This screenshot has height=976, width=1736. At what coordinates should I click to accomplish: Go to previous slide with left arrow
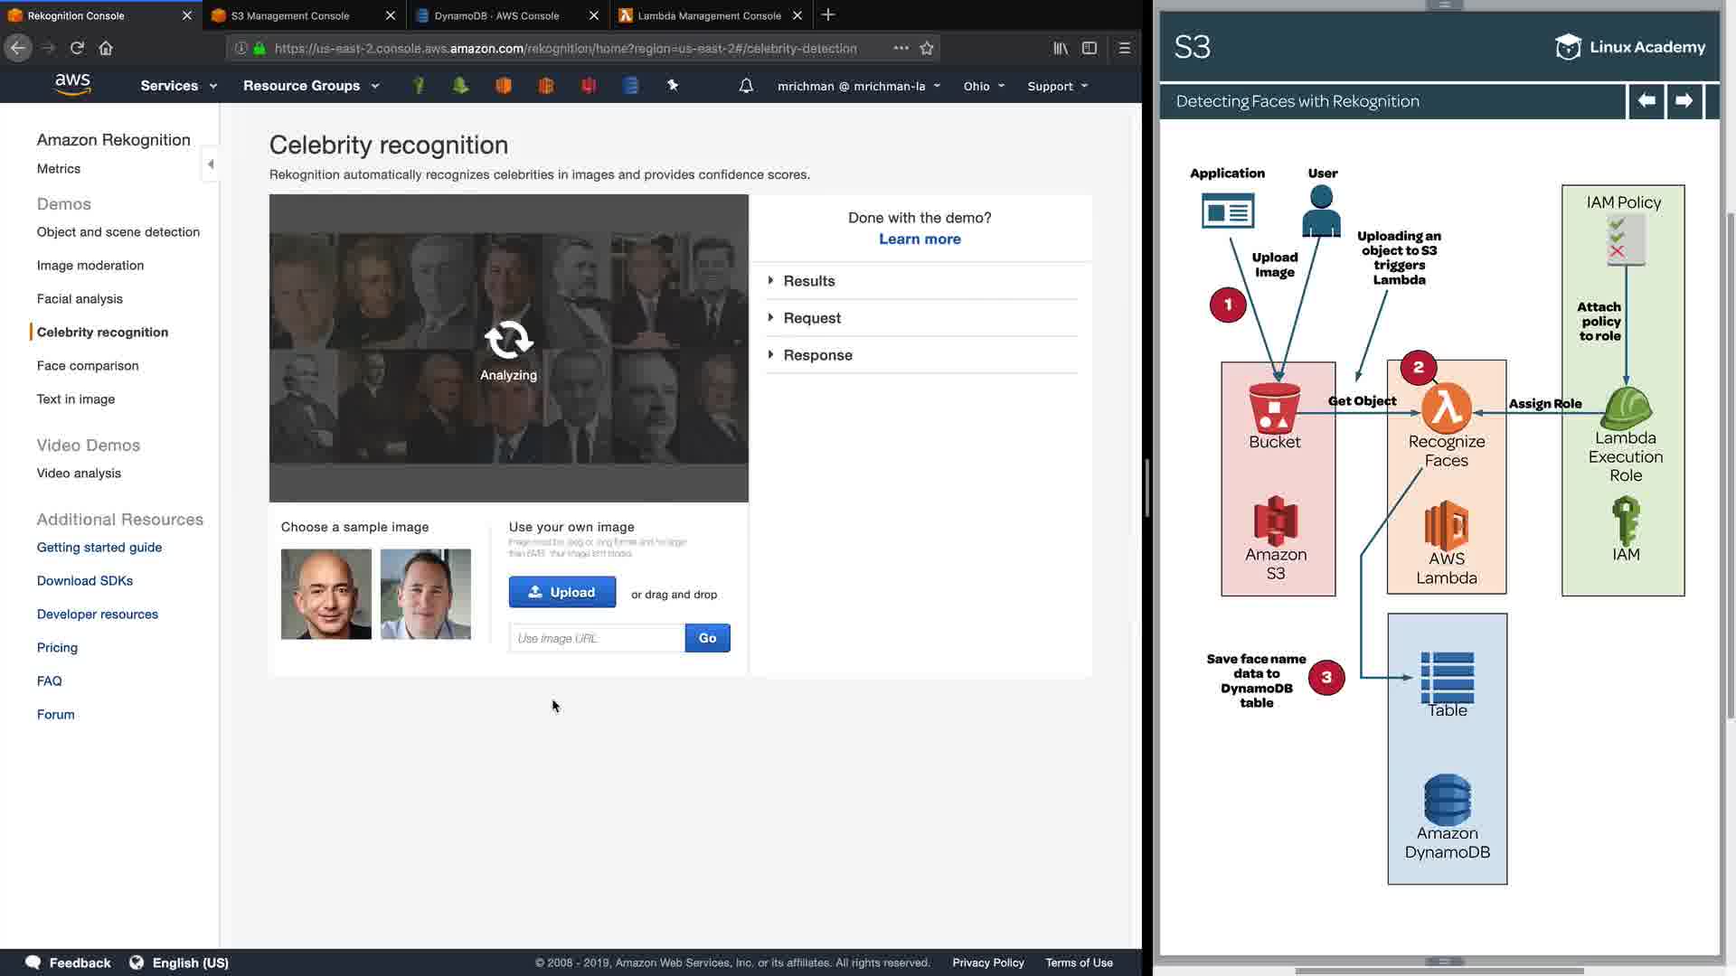coord(1646,101)
